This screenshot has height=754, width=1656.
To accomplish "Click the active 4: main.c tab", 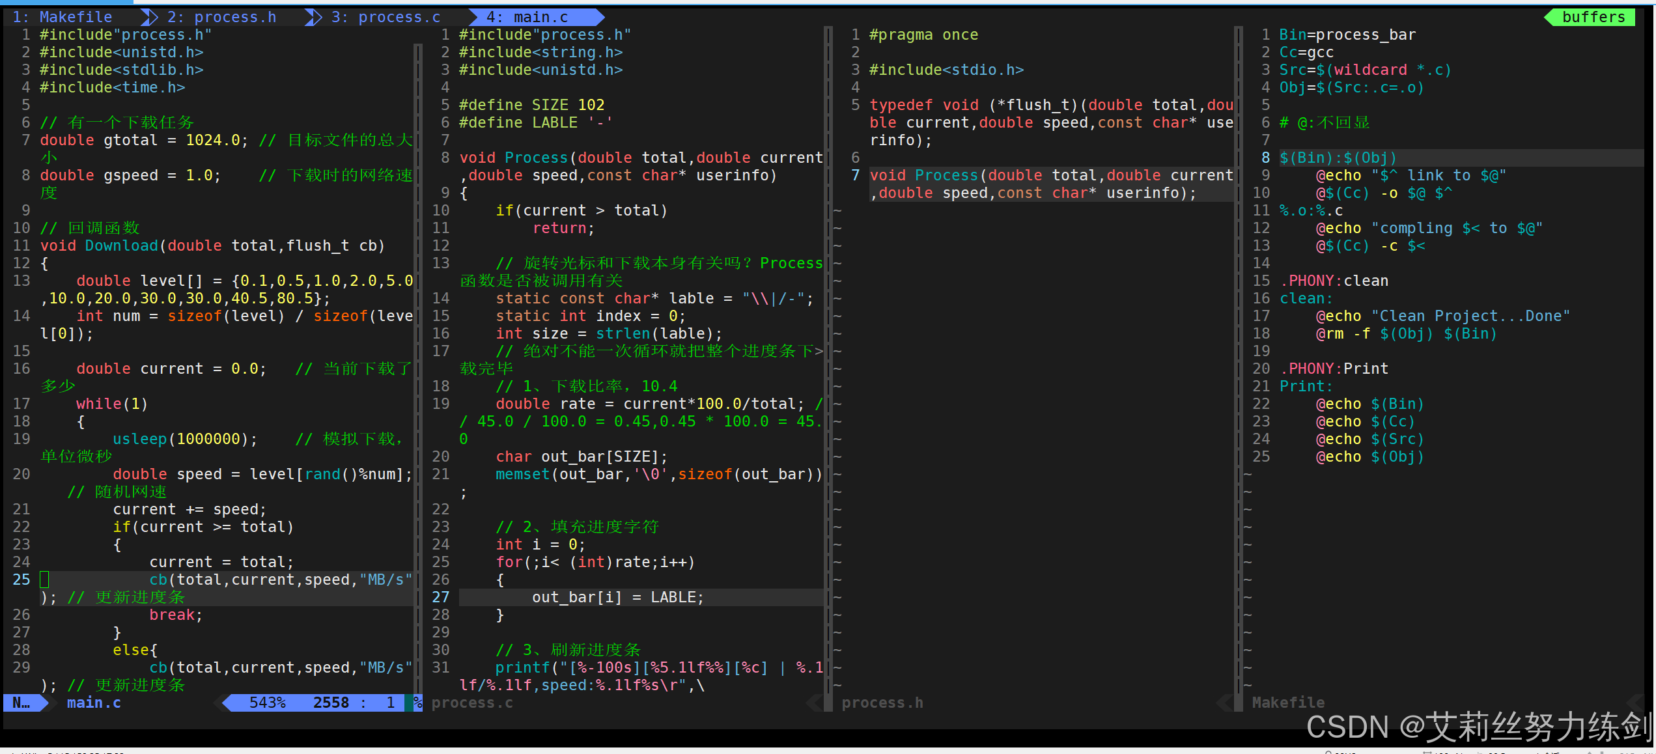I will pos(527,17).
